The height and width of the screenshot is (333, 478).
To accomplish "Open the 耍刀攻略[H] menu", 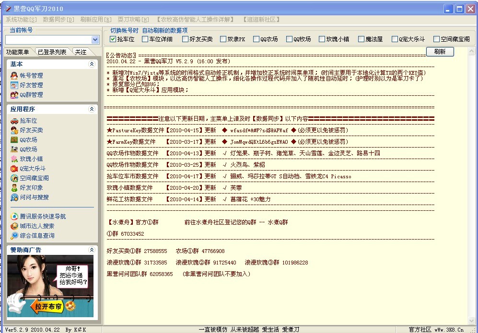I will (133, 20).
